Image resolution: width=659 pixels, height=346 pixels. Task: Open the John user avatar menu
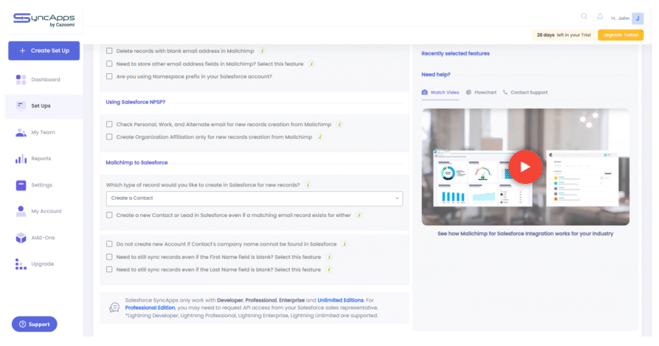pos(637,18)
